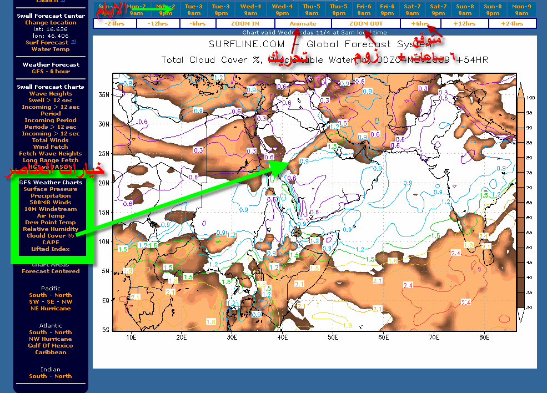This screenshot has width=547, height=393.
Task: Click the ZOOM IN button
Action: click(245, 24)
